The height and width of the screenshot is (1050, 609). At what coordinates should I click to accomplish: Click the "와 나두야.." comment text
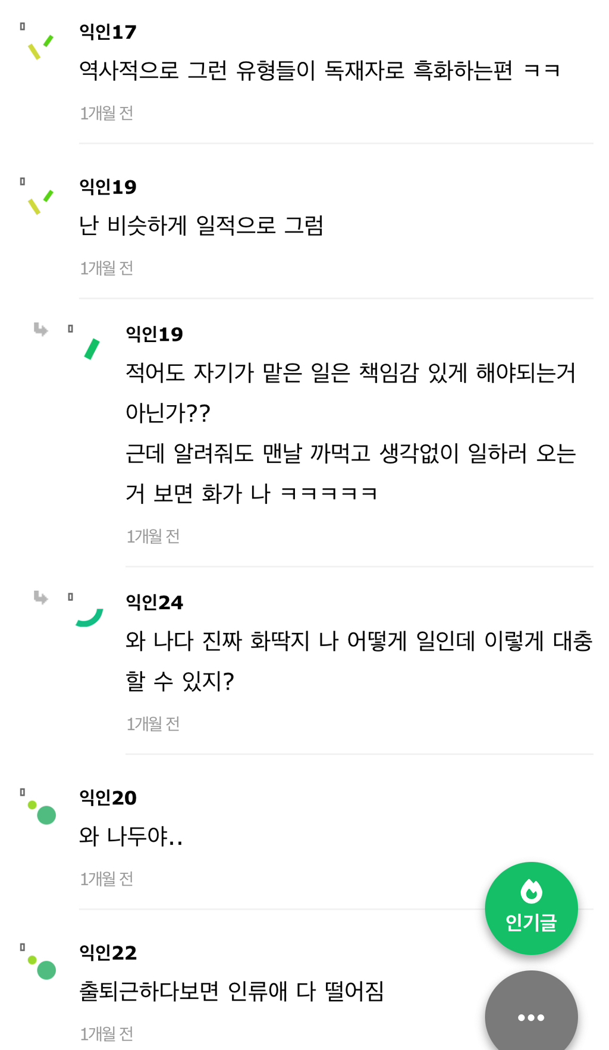tap(131, 836)
